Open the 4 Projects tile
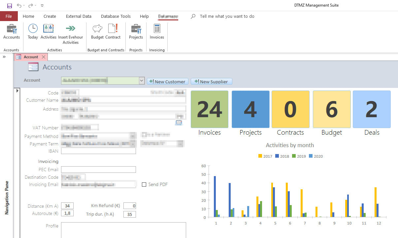The image size is (398, 238). click(250, 109)
